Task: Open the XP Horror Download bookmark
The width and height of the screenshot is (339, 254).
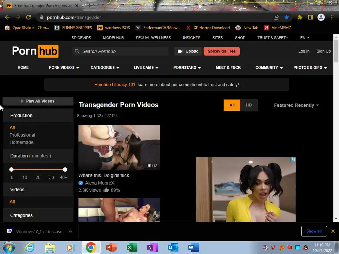Action: (208, 28)
